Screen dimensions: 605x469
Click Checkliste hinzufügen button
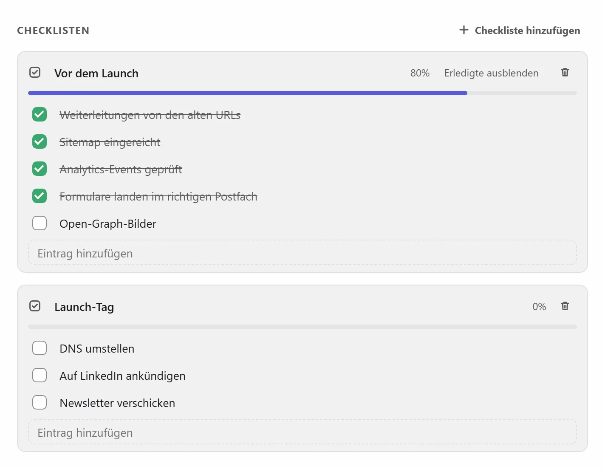coord(520,31)
